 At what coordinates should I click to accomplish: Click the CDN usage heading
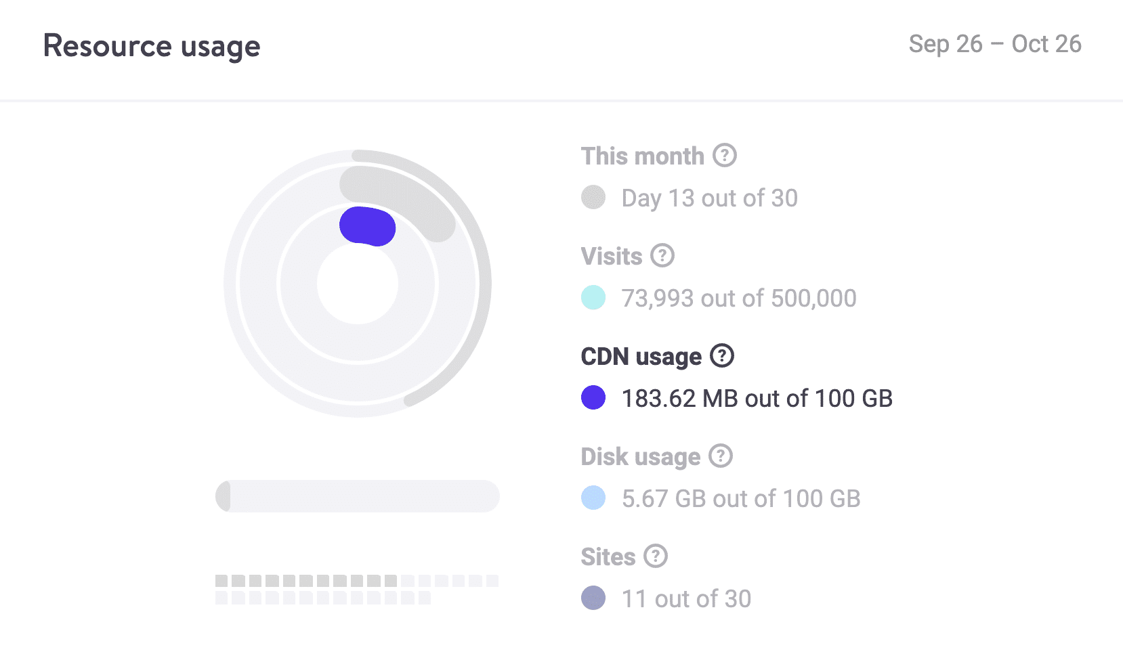(641, 357)
